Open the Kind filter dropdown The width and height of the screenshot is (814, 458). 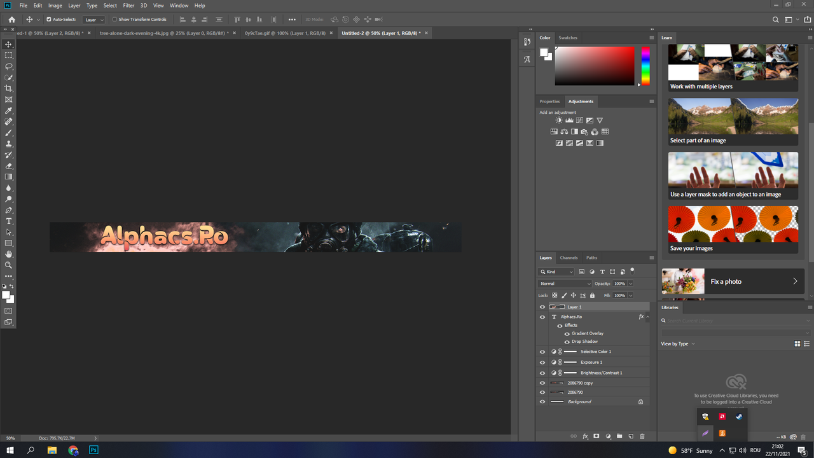[x=556, y=272]
